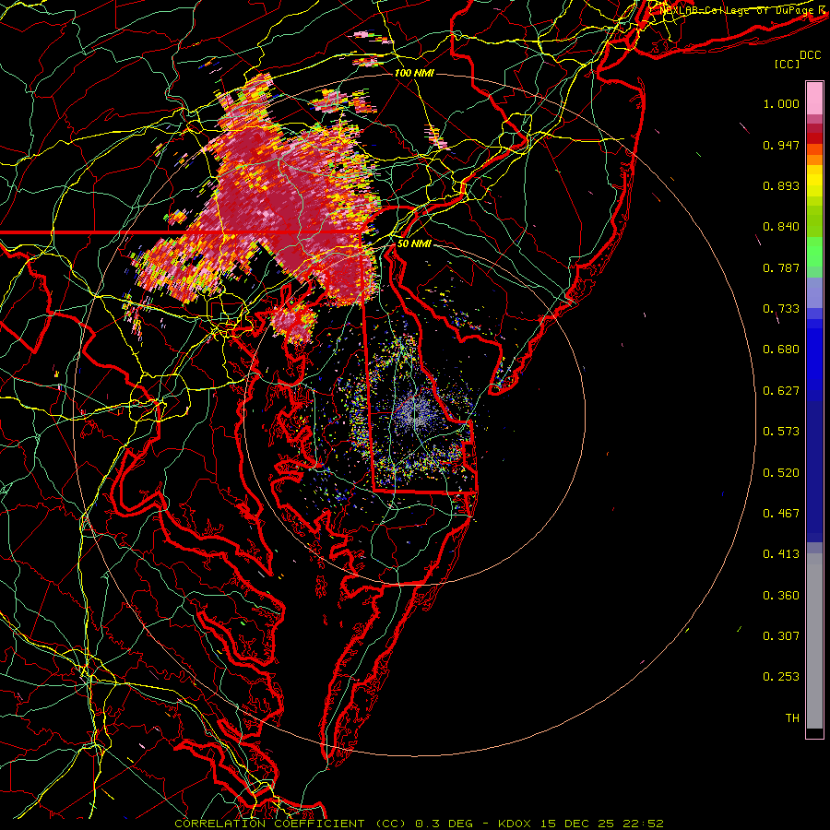The height and width of the screenshot is (830, 830).
Task: Select the 0.840 scale value
Action: click(781, 227)
